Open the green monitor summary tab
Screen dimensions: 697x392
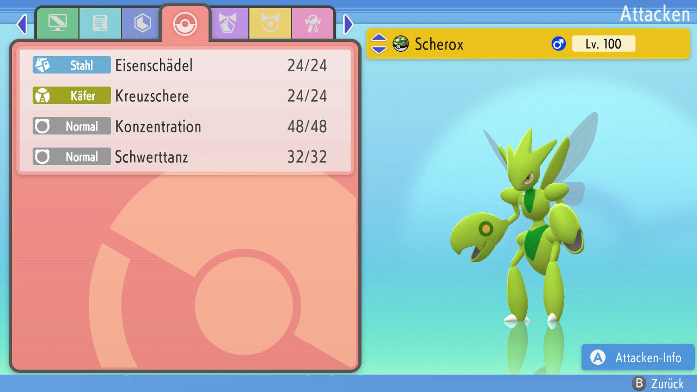57,23
